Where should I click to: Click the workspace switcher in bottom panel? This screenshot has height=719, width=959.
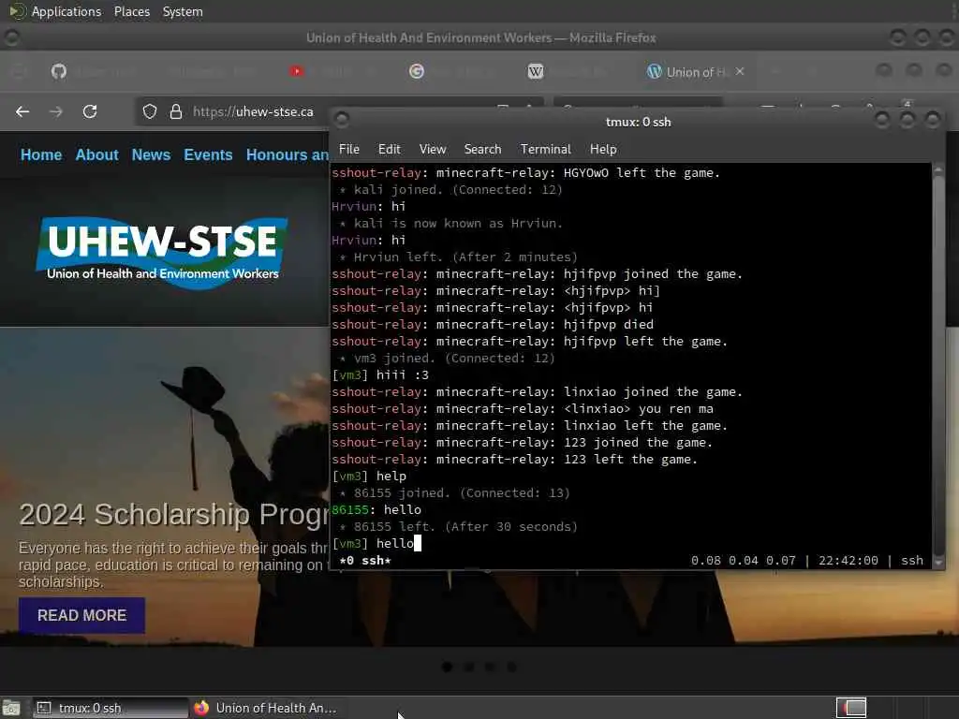851,708
